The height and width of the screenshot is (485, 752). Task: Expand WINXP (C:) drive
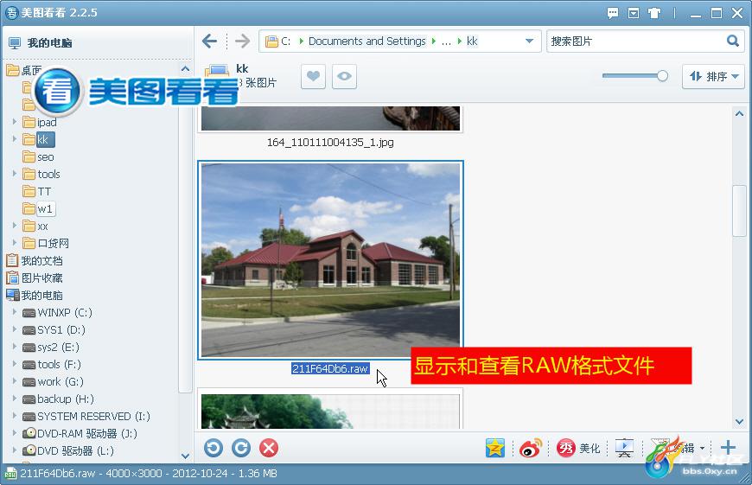click(15, 312)
